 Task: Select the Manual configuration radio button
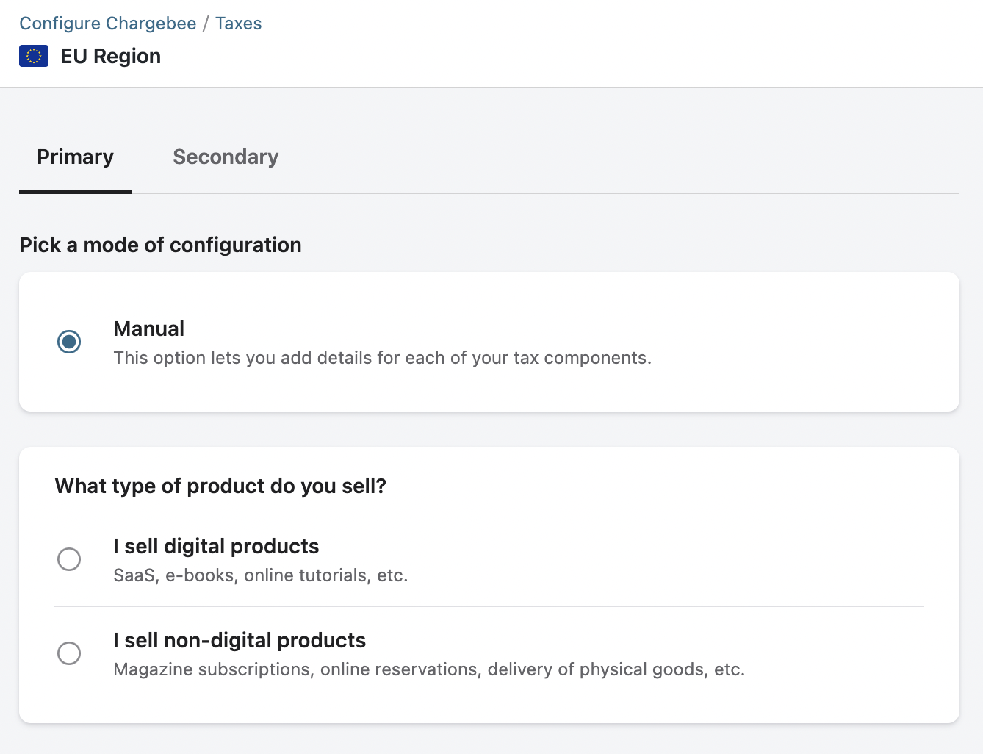tap(69, 342)
